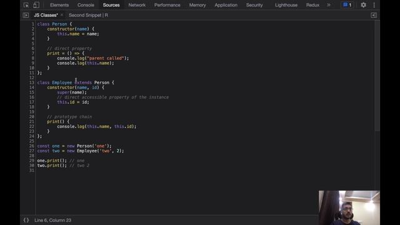
Task: Show the navigator sidebar panel
Action: coord(26,15)
